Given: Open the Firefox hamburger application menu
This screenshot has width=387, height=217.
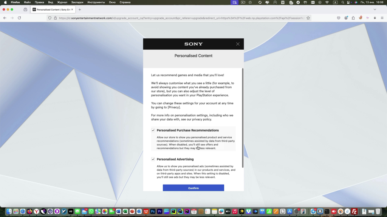Looking at the screenshot, I should pyautogui.click(x=382, y=18).
